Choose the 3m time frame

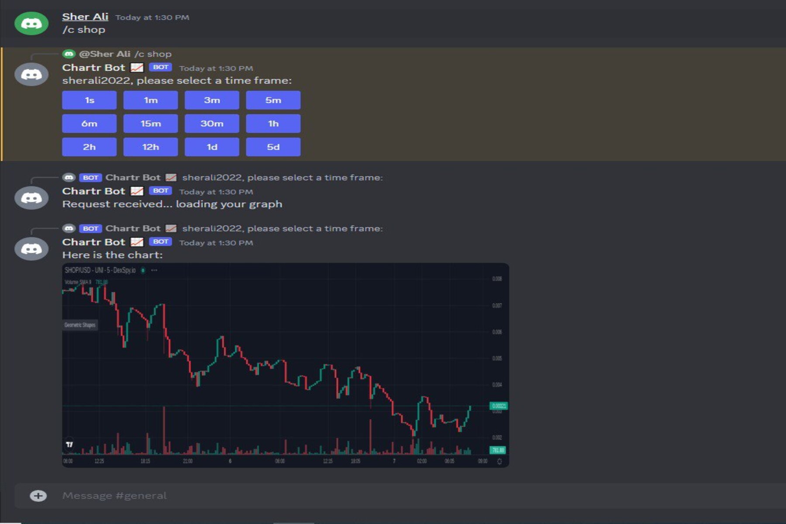pyautogui.click(x=212, y=100)
